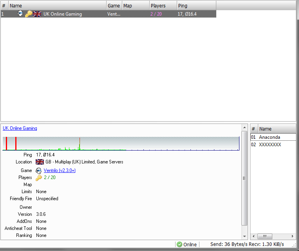Sort server list by Map column

136,6
